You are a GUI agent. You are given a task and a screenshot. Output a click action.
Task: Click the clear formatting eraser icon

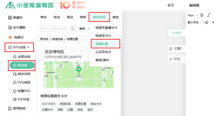pyautogui.click(x=207, y=22)
